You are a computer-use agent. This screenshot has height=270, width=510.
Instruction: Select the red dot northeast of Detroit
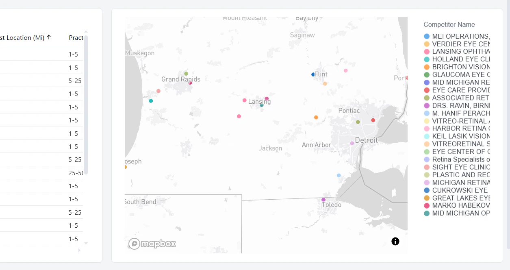coord(373,120)
